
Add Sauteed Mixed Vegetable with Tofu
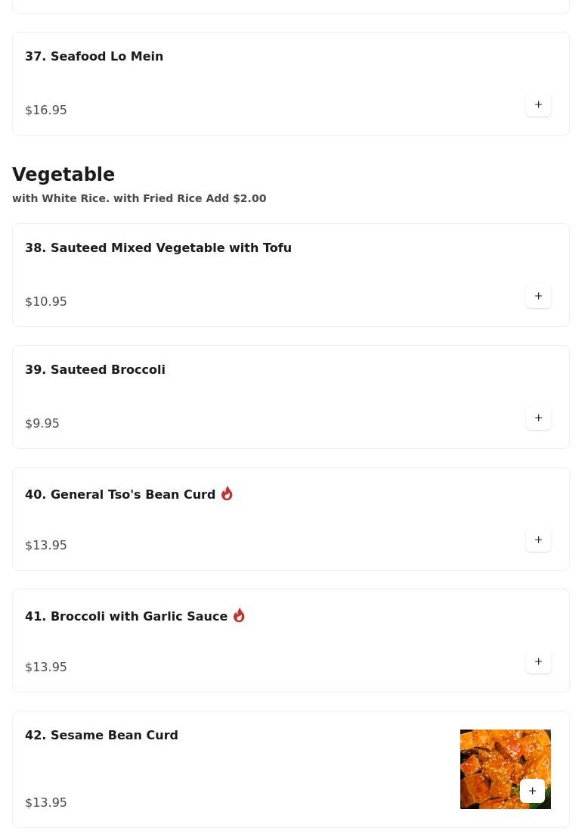538,296
